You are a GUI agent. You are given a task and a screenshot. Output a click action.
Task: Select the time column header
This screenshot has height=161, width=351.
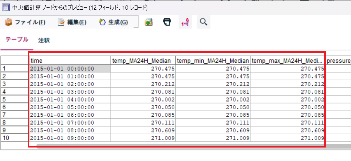point(70,61)
